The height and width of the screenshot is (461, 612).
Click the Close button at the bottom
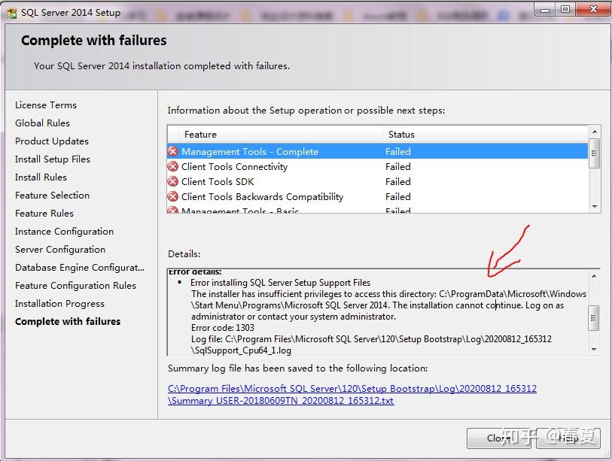(x=498, y=438)
